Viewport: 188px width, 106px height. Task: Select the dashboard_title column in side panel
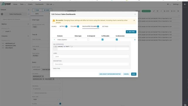[x=11, y=46]
